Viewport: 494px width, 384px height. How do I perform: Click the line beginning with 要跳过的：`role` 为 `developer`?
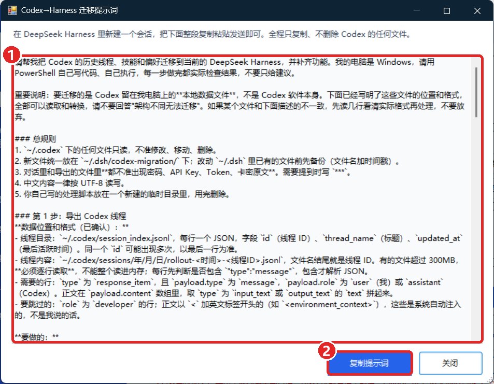[x=237, y=304]
